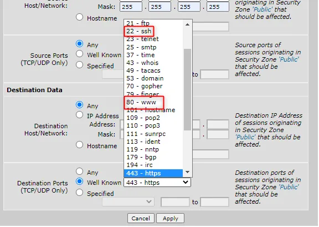Click the Apply button
Image resolution: width=319 pixels, height=227 pixels.
[170, 218]
